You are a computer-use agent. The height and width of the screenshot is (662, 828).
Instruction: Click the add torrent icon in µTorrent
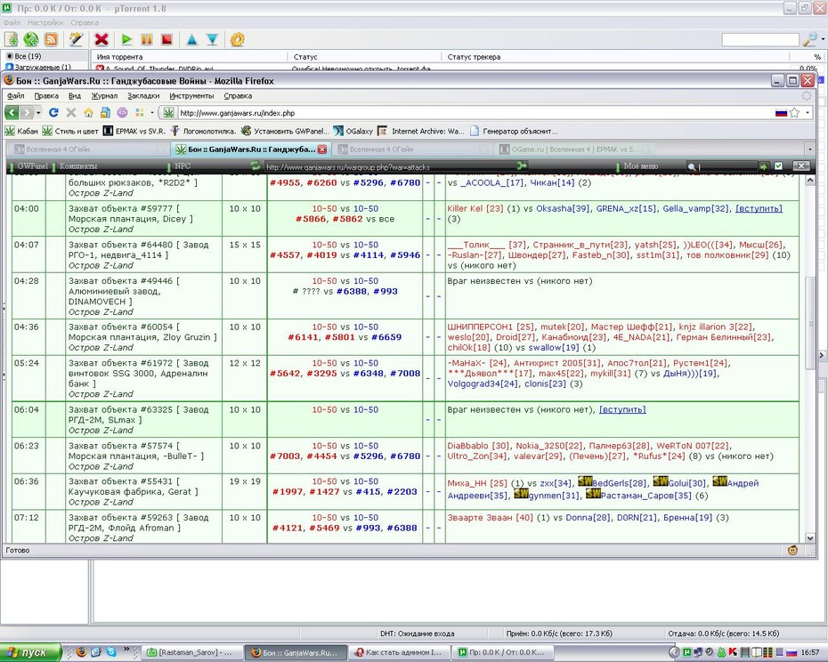click(11, 39)
